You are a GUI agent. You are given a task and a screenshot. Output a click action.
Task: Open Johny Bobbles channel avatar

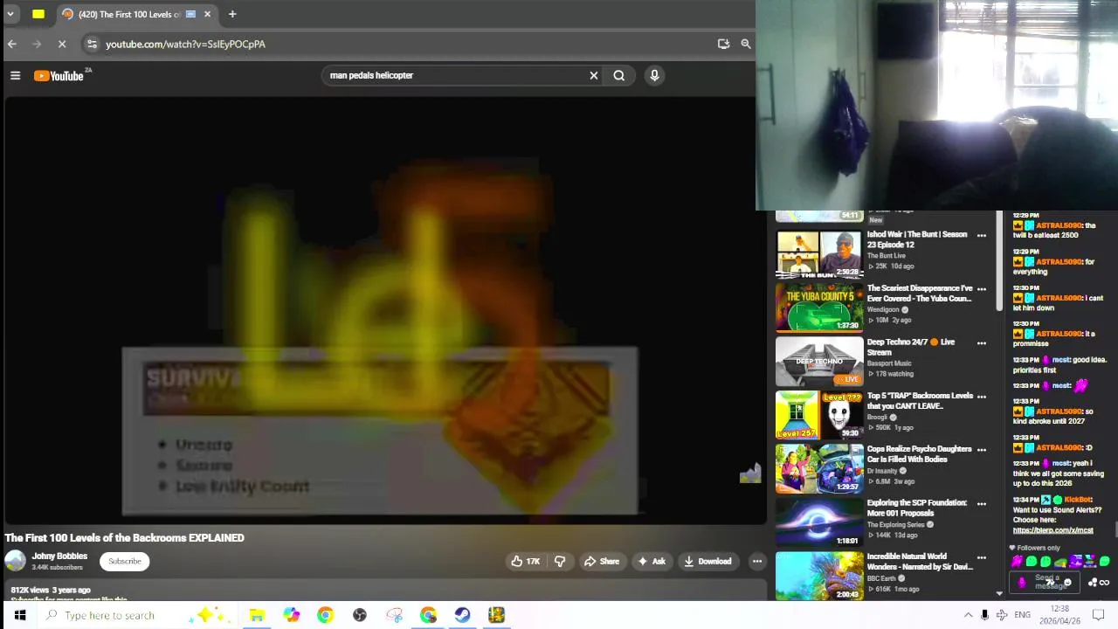pyautogui.click(x=15, y=561)
